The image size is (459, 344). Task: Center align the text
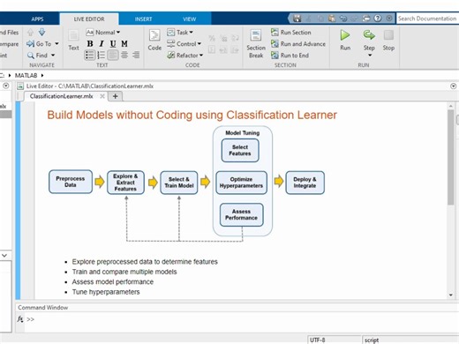124,55
